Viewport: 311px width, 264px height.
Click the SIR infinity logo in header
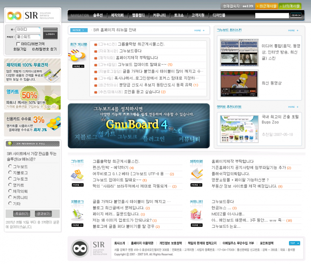(14, 16)
